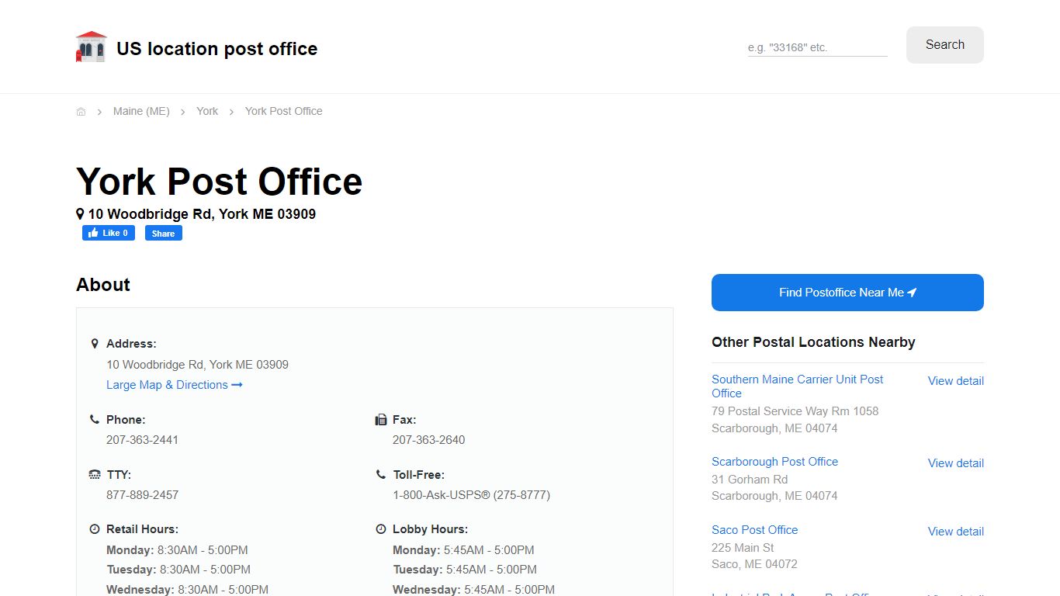1060x596 pixels.
Task: Select TTY number 877-889-2457
Action: (x=142, y=495)
